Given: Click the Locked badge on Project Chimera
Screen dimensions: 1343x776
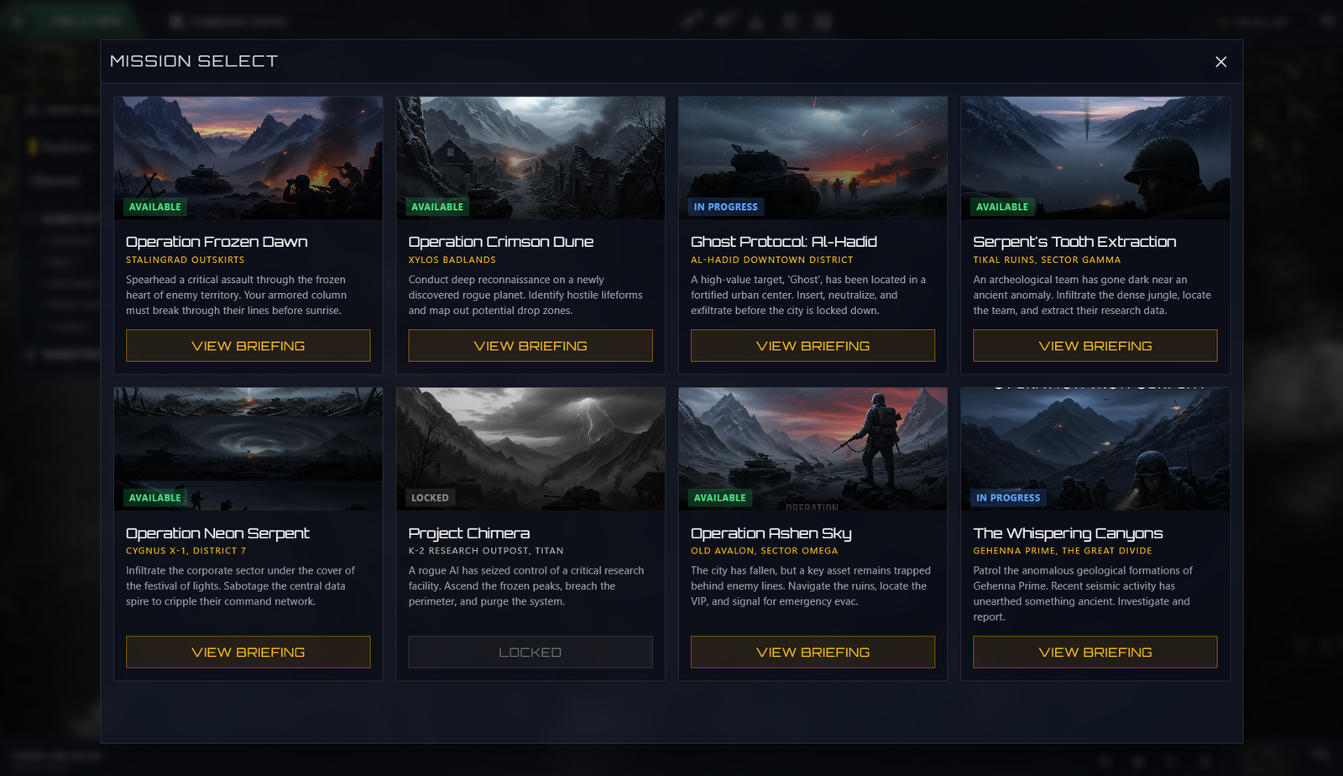Looking at the screenshot, I should pos(430,498).
